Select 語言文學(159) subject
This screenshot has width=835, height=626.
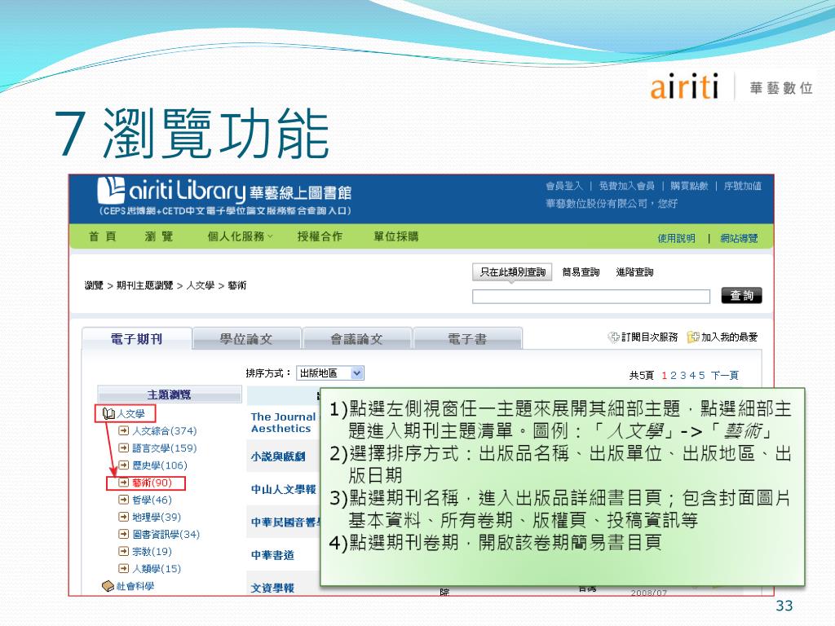point(165,447)
